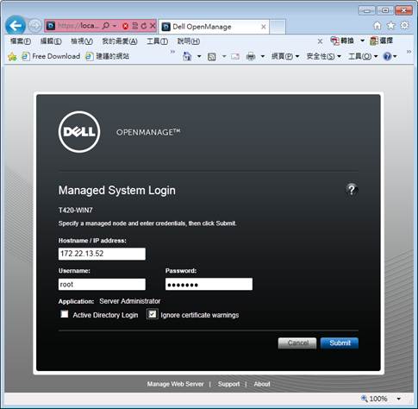Enable the Active Directory Login checkbox
The image size is (418, 409).
click(x=65, y=314)
